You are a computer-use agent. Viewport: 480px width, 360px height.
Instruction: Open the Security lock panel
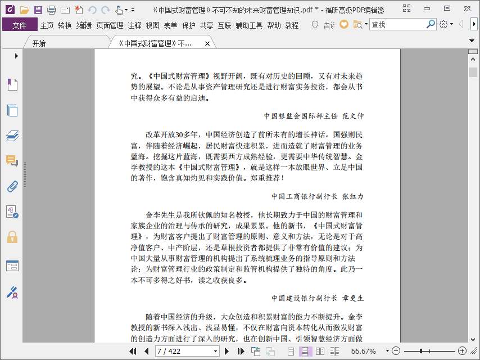(x=12, y=237)
